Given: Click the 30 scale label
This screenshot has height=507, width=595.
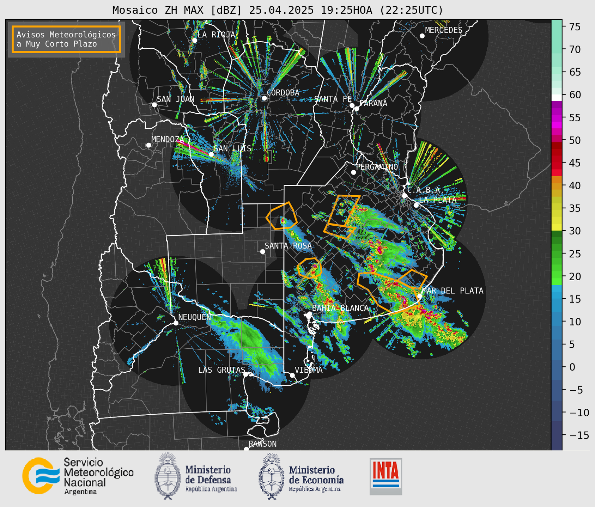Looking at the screenshot, I should click(575, 231).
